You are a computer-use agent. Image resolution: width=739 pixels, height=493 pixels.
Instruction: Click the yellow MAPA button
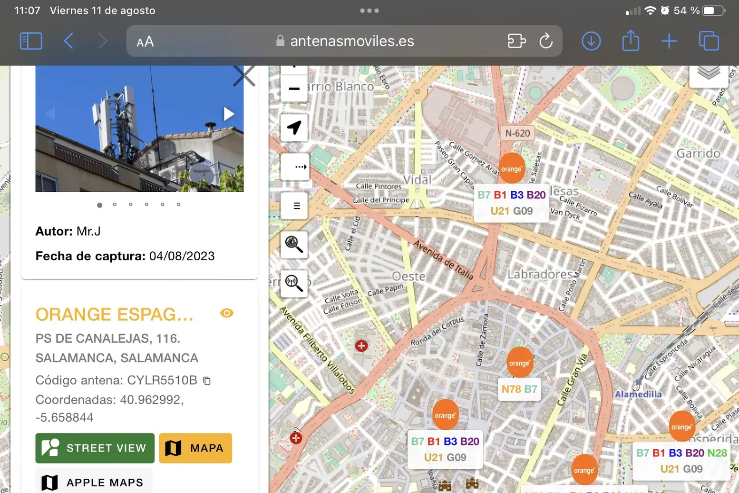point(195,448)
